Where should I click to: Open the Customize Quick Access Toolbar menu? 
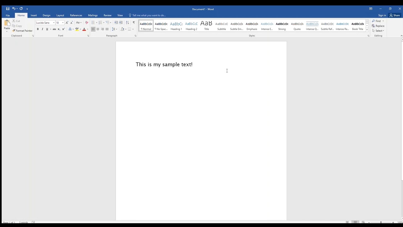pyautogui.click(x=27, y=9)
